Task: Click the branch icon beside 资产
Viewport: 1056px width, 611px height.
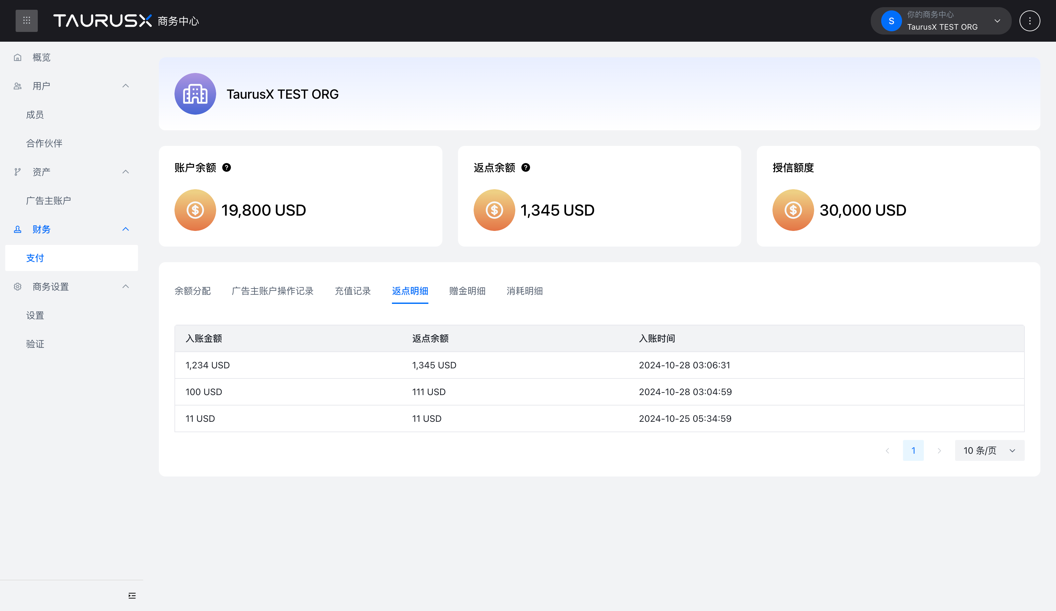Action: tap(18, 172)
